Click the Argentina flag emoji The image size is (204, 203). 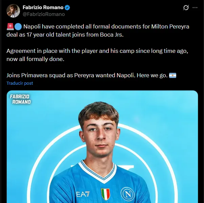[x=172, y=75]
